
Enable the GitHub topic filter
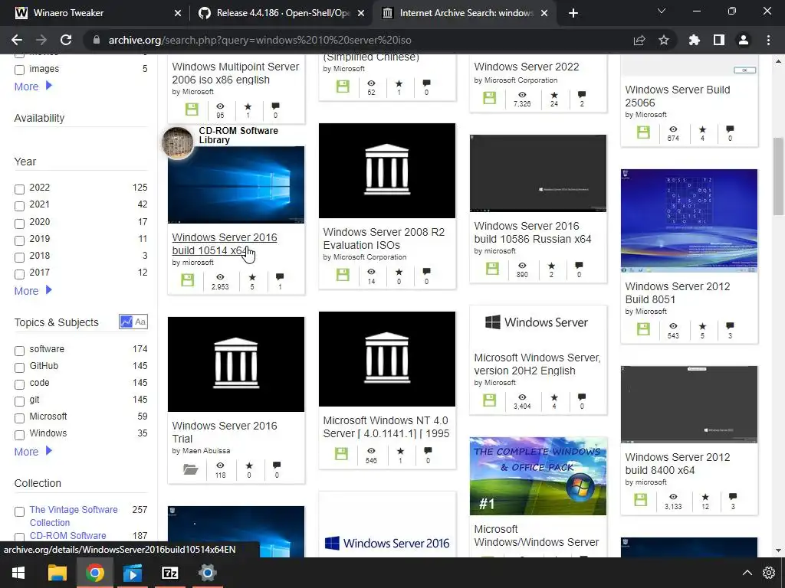pyautogui.click(x=19, y=367)
